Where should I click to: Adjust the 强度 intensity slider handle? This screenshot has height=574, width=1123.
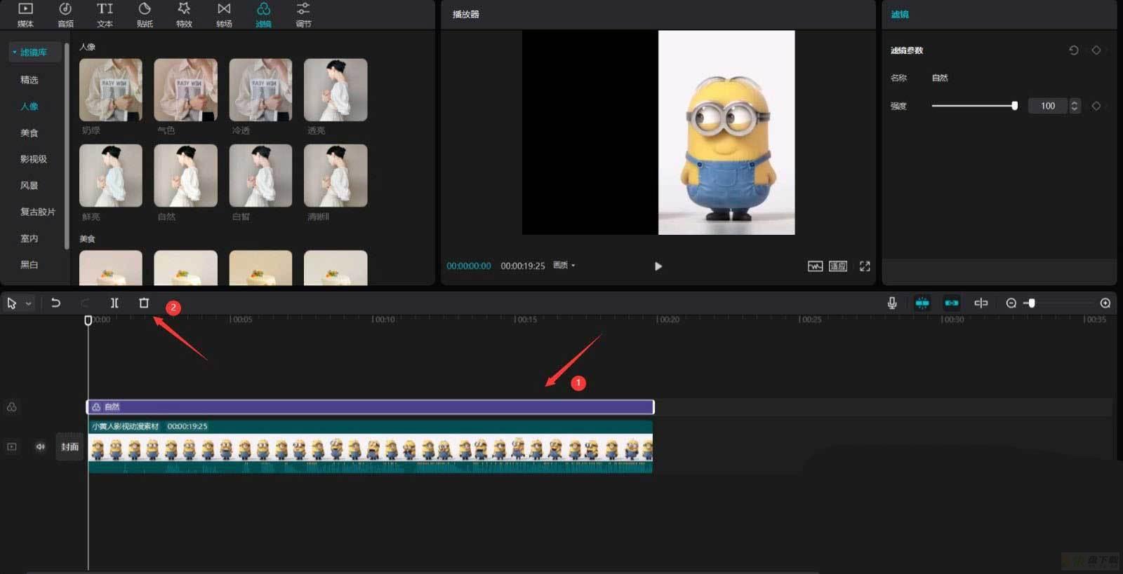point(1014,106)
